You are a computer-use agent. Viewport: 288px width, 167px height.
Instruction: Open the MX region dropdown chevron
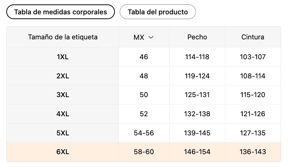(x=151, y=37)
